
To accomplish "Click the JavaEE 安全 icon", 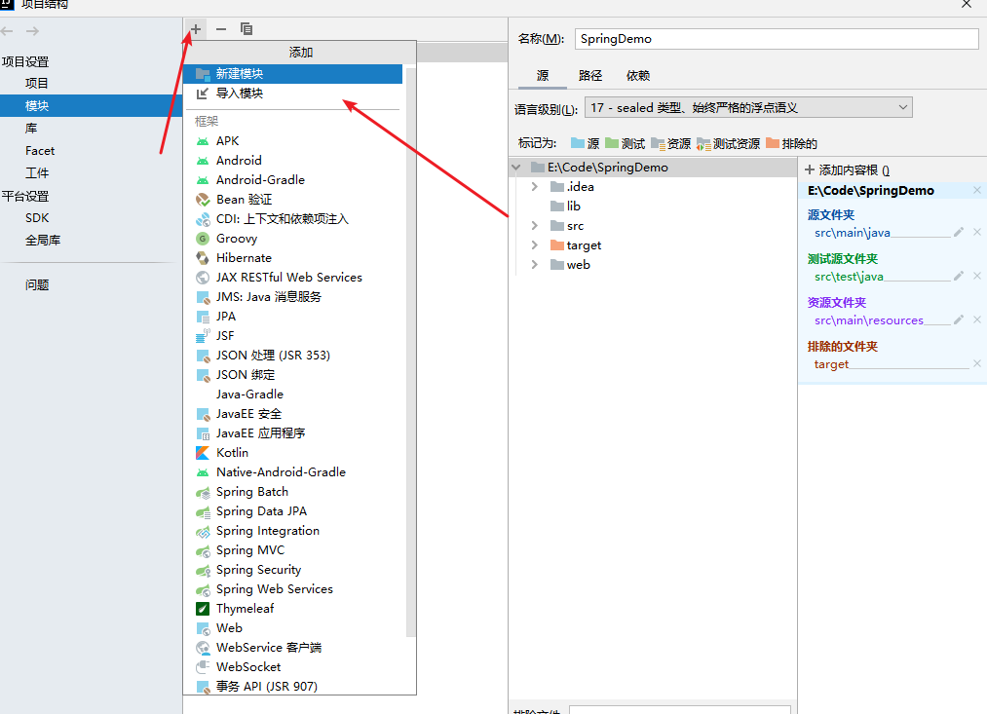I will [203, 414].
